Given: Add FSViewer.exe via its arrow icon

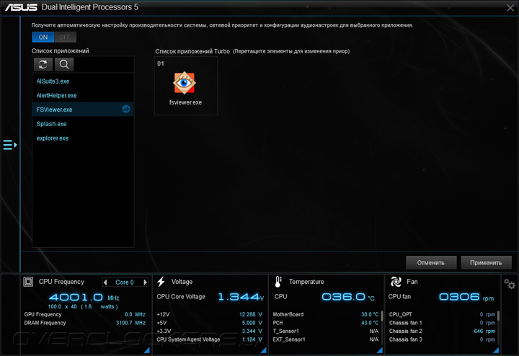Looking at the screenshot, I should [x=125, y=109].
